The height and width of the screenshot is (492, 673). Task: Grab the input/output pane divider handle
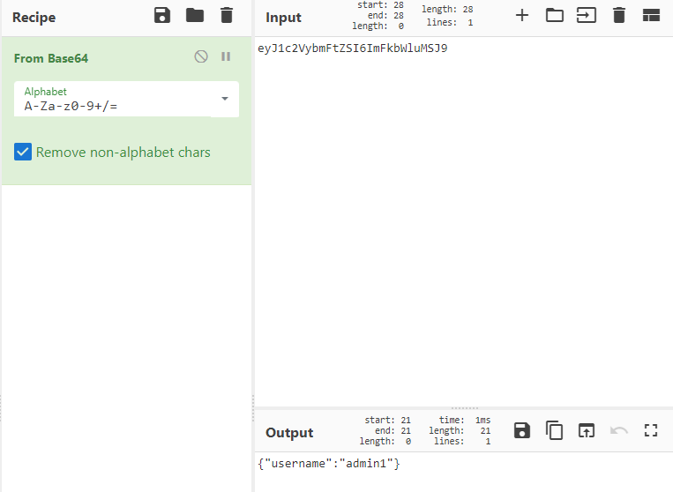[465, 408]
